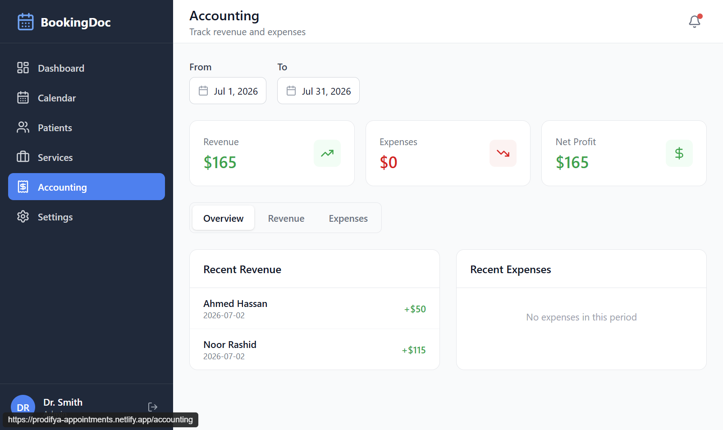Click the Expenses trending-down icon
Viewport: 723px width, 430px height.
coord(503,153)
